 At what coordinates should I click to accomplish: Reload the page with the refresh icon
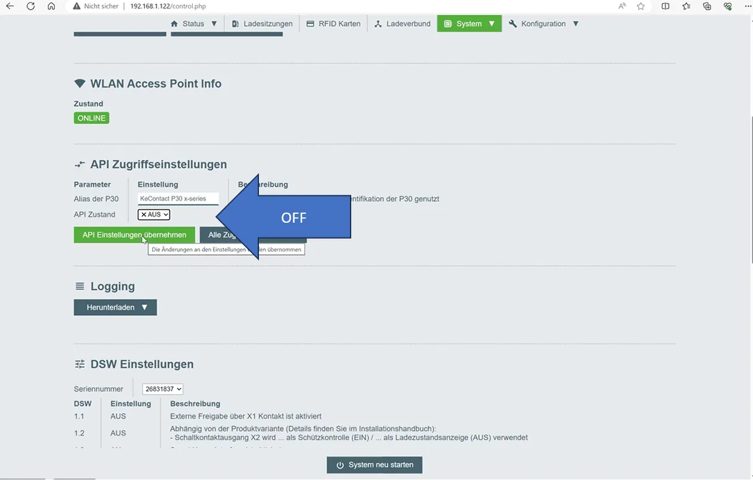click(x=30, y=6)
